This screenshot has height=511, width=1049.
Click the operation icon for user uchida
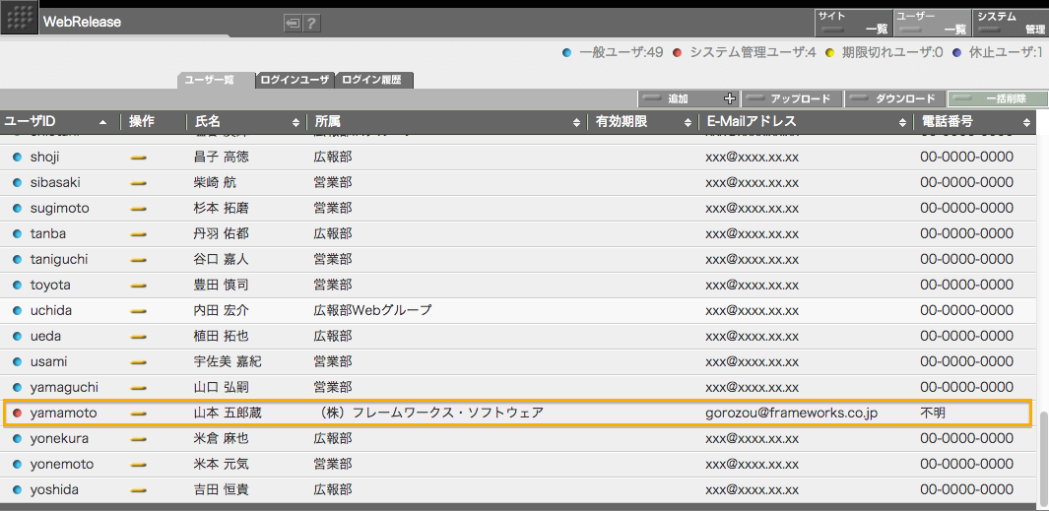[139, 311]
